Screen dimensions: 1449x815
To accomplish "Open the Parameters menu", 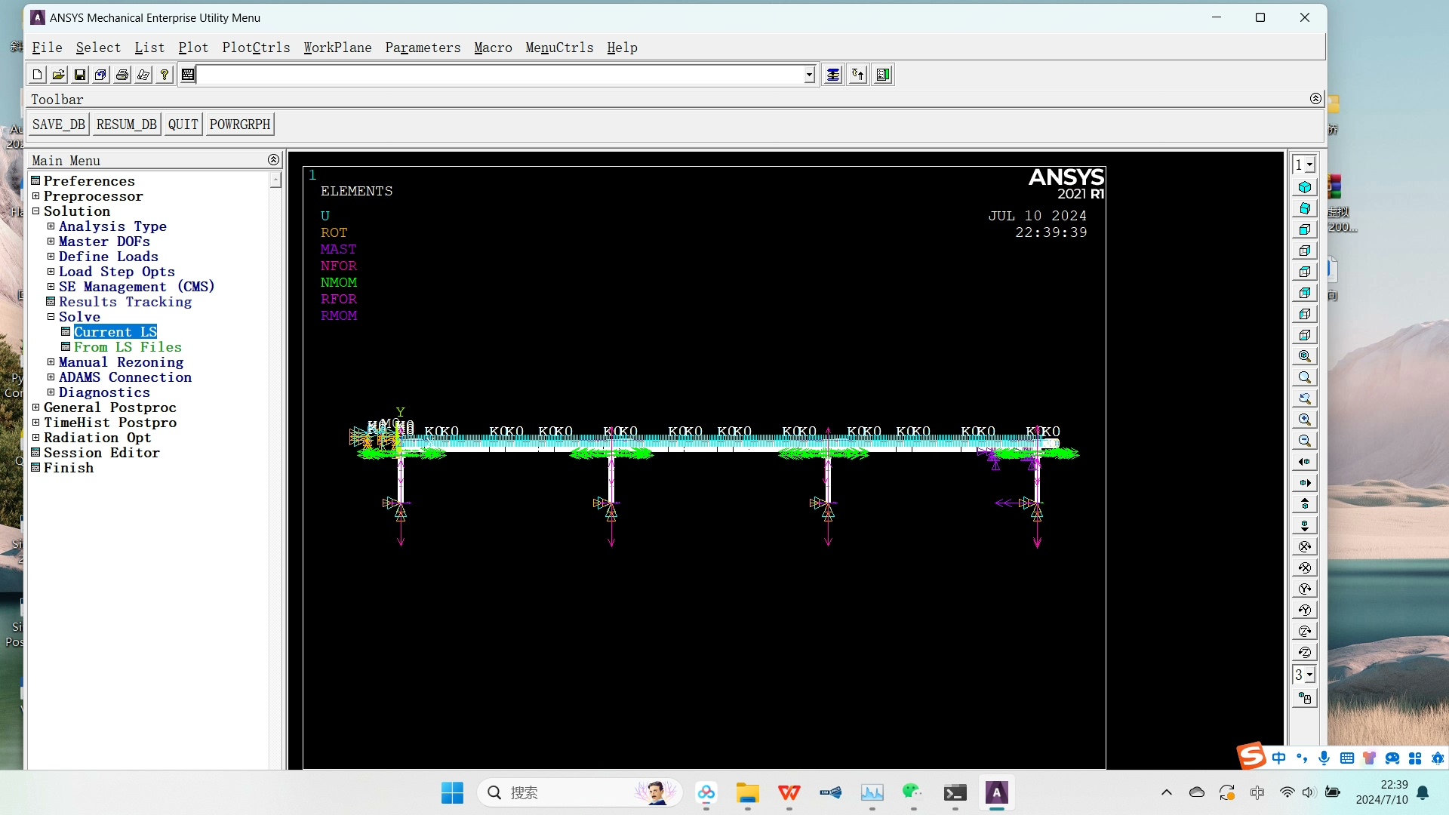I will [x=423, y=48].
